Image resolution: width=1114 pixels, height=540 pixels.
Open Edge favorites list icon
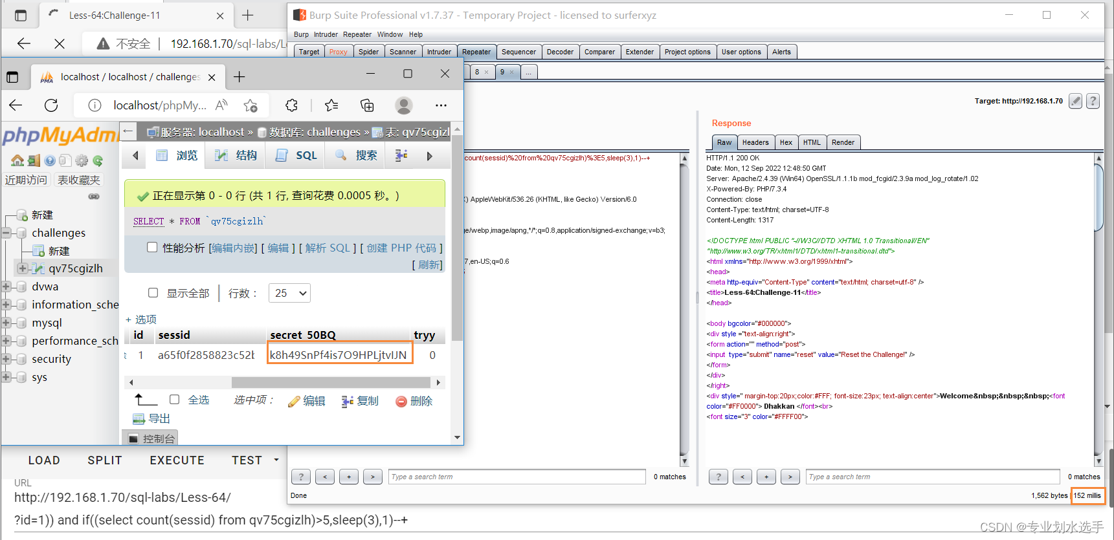coord(331,105)
